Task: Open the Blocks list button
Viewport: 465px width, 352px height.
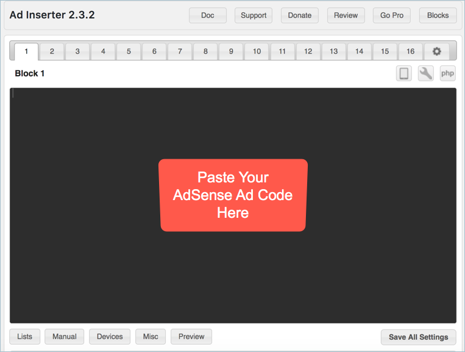Action: pos(438,15)
